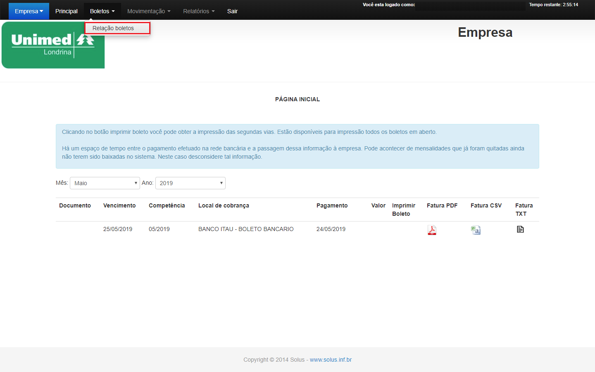The width and height of the screenshot is (595, 372).
Task: Open the Empresa dropdown button
Action: click(x=29, y=11)
